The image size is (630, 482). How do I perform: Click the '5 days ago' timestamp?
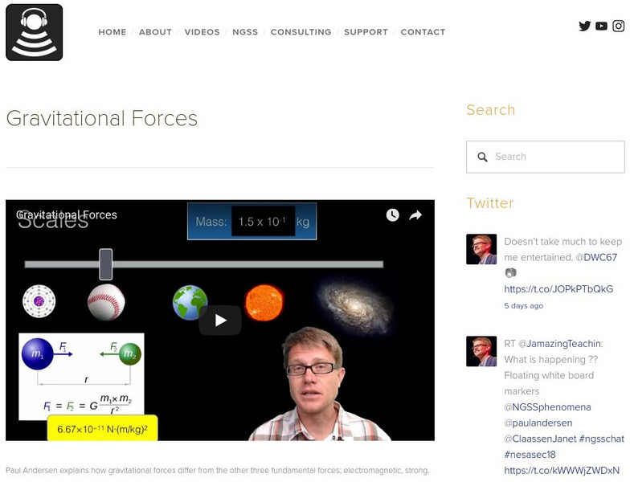pos(524,305)
